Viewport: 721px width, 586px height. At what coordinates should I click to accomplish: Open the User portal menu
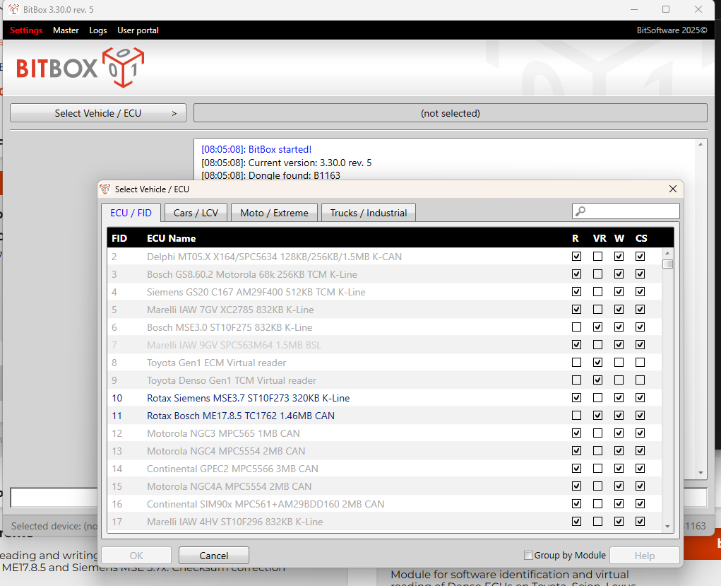coord(138,30)
